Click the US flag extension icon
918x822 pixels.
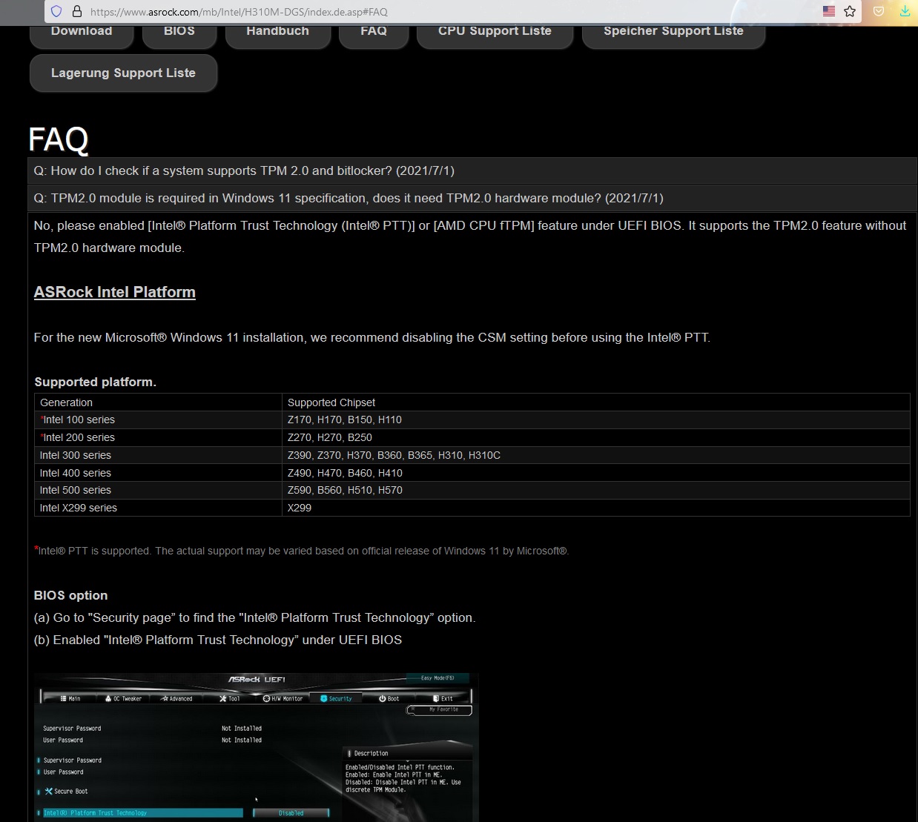829,11
